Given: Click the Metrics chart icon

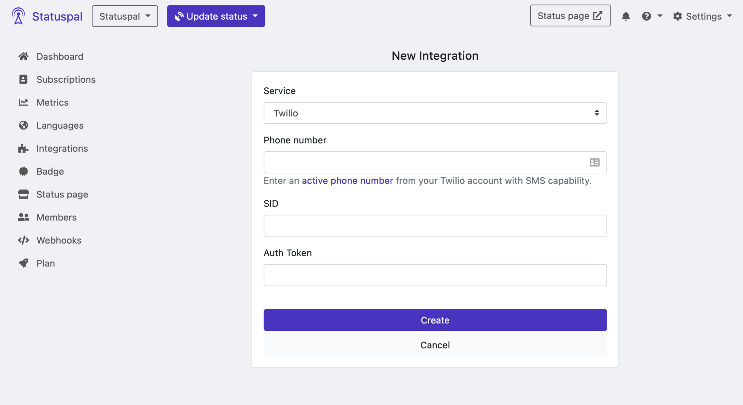Looking at the screenshot, I should pyautogui.click(x=23, y=102).
